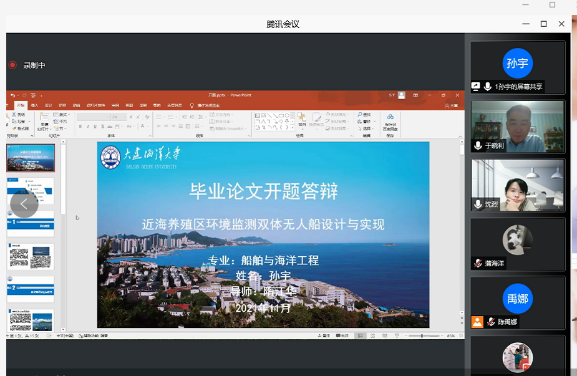Expand the Layout (版式) dropdown

coord(62,115)
